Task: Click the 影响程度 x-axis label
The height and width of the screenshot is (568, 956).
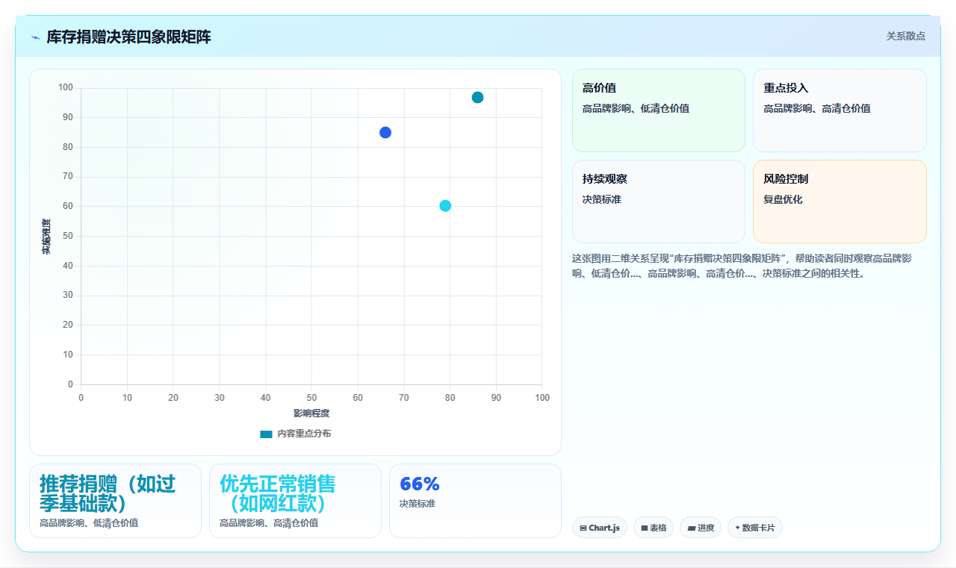Action: pos(311,413)
